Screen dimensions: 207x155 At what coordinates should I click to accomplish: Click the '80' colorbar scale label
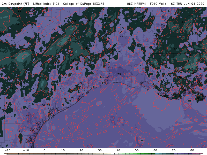pyautogui.click(x=192, y=150)
